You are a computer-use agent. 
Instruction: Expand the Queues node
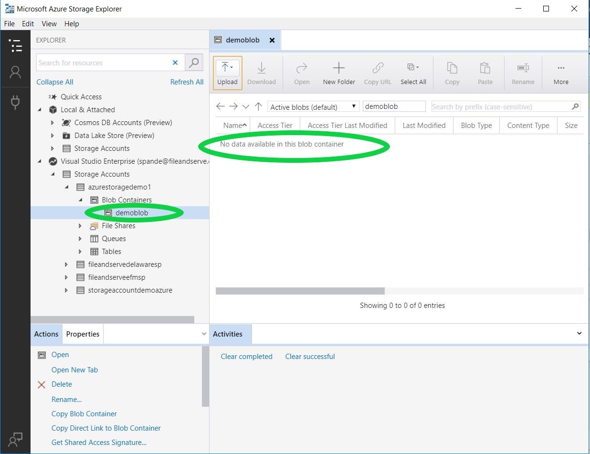pos(80,239)
